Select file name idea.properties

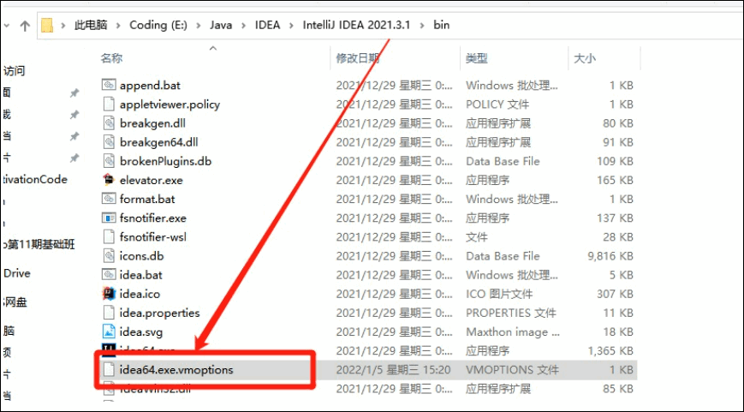(160, 313)
